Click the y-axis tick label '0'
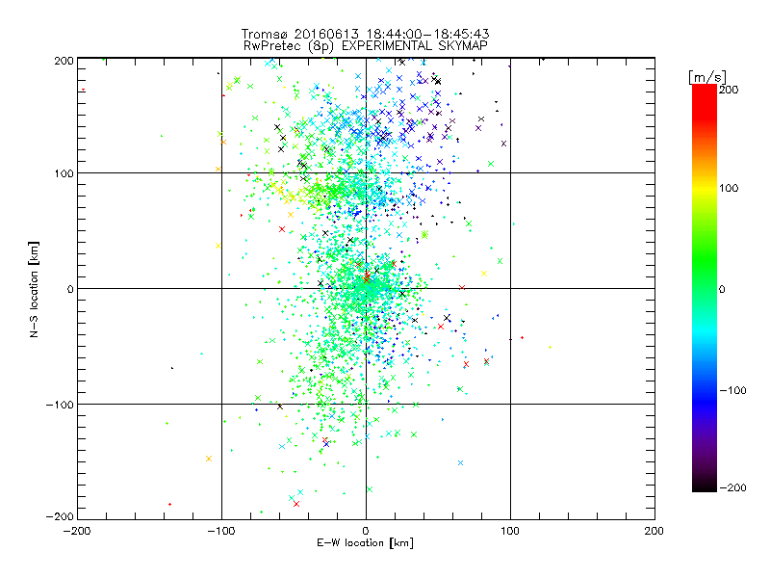This screenshot has height=578, width=770. pos(70,290)
